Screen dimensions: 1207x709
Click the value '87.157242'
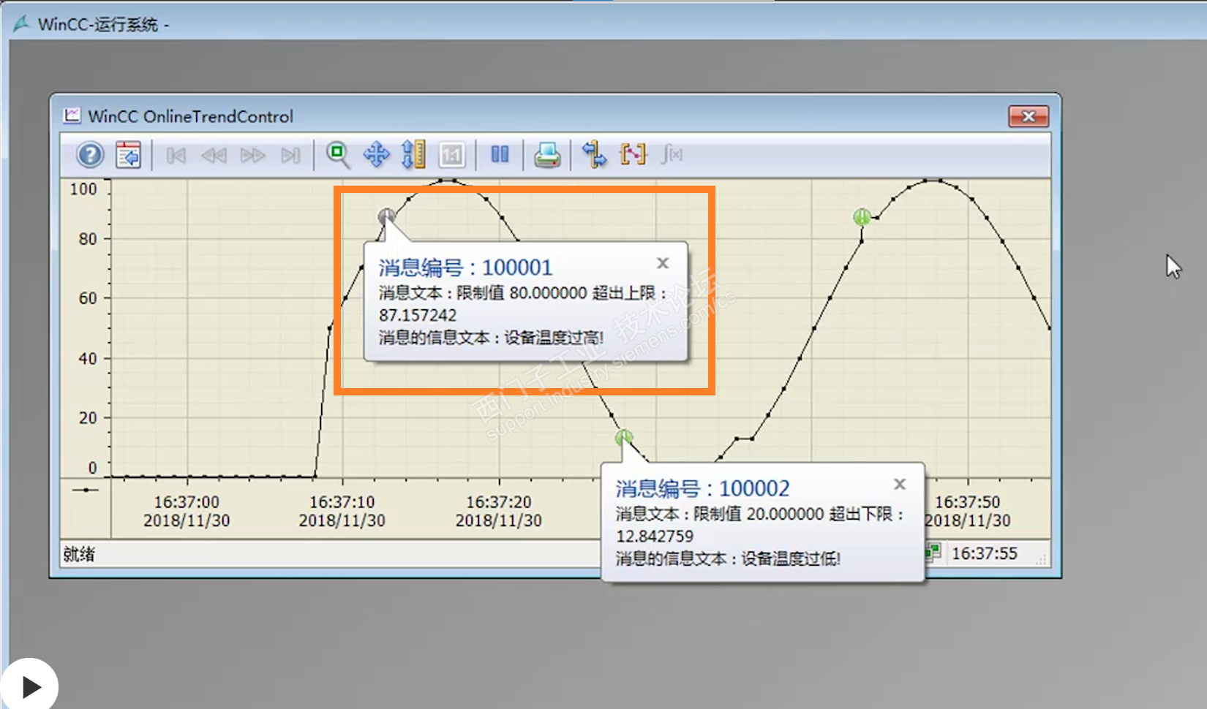pos(418,315)
